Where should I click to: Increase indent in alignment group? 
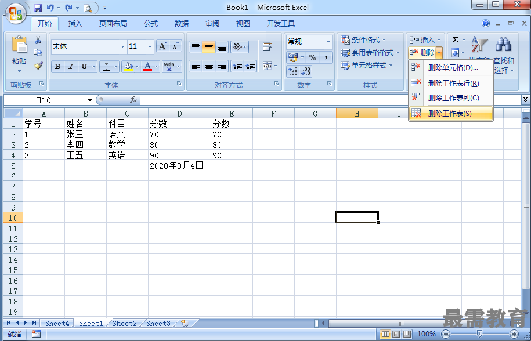tap(250, 66)
